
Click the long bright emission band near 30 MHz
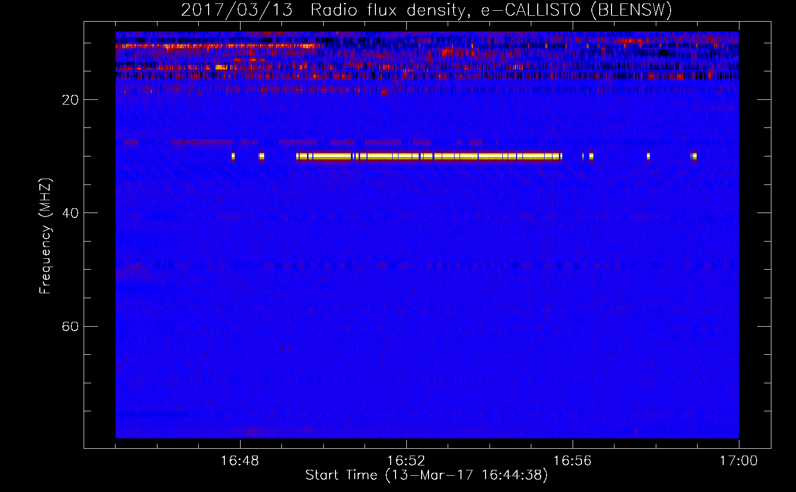pyautogui.click(x=429, y=156)
